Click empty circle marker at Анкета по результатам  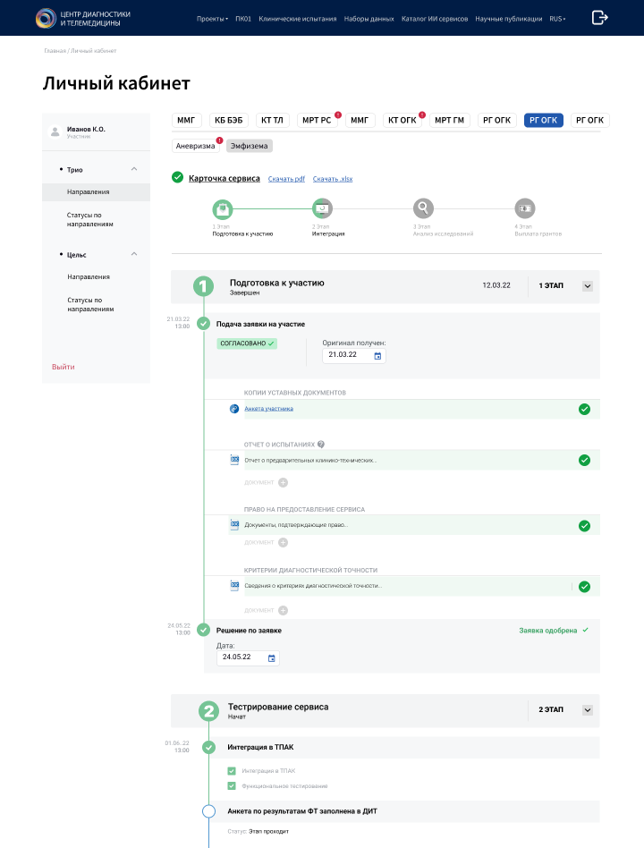tap(208, 811)
